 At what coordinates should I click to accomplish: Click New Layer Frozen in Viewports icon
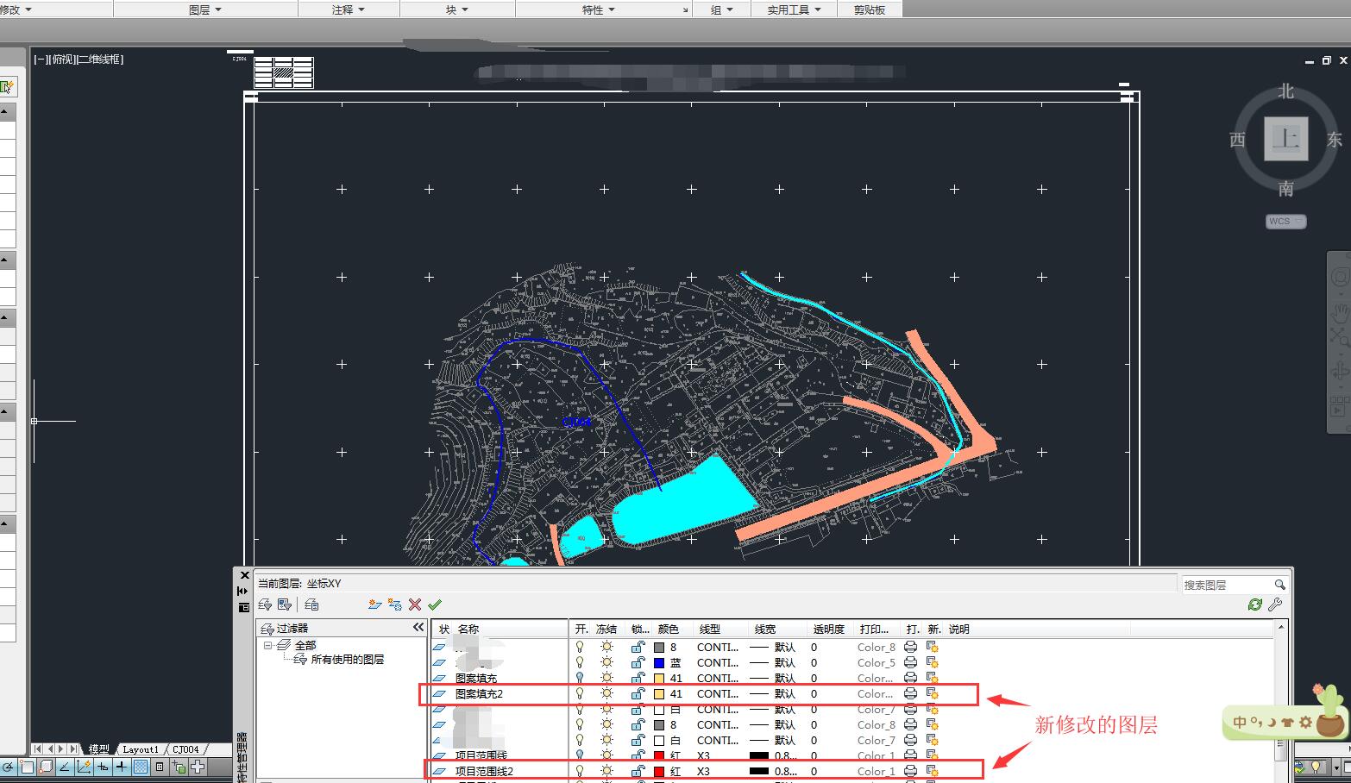(x=394, y=604)
